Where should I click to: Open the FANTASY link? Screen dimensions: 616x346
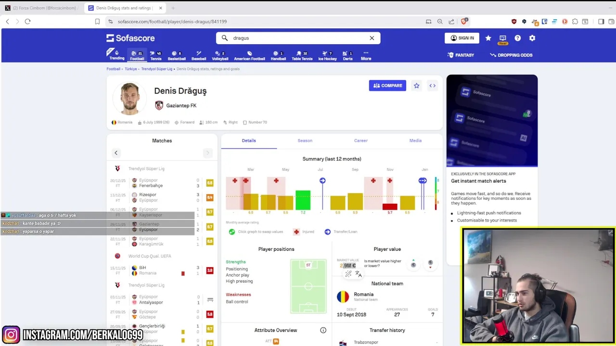[461, 55]
